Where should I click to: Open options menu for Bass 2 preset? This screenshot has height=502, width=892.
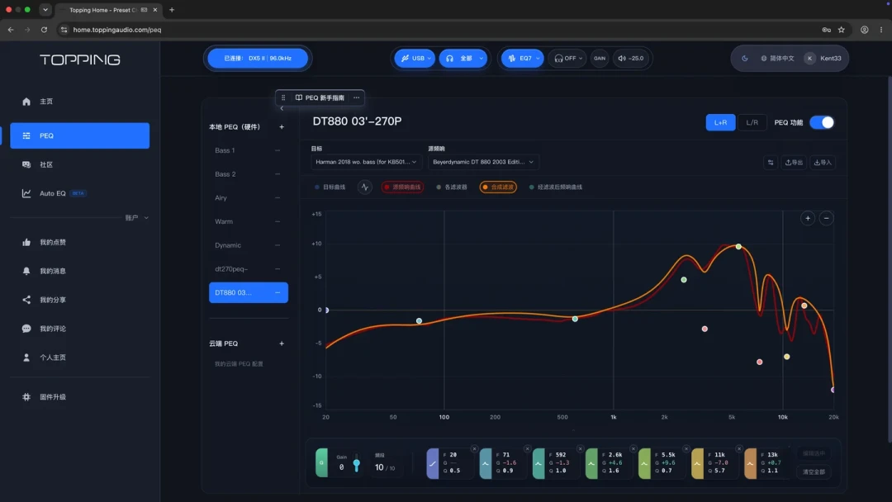click(x=278, y=174)
